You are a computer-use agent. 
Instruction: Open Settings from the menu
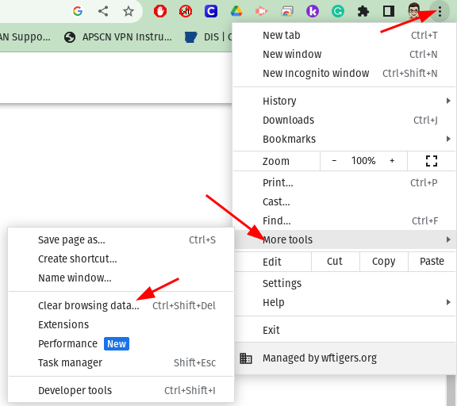(x=344, y=283)
